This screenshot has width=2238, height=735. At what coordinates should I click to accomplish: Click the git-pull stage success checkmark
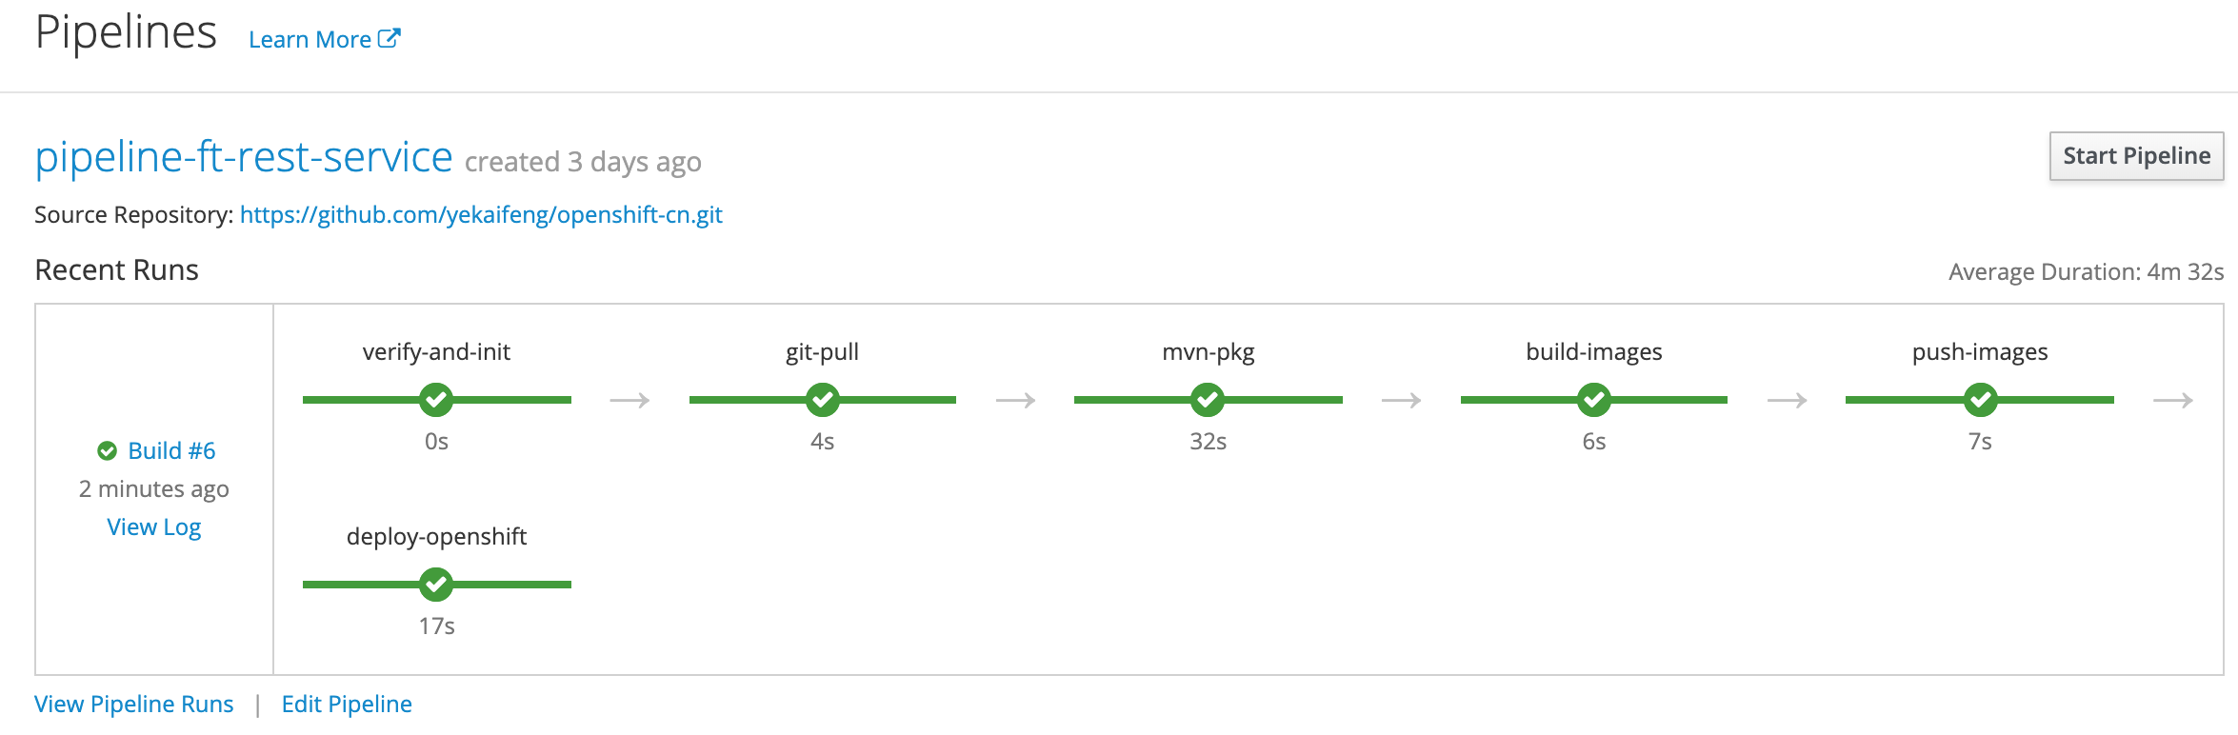[x=822, y=400]
